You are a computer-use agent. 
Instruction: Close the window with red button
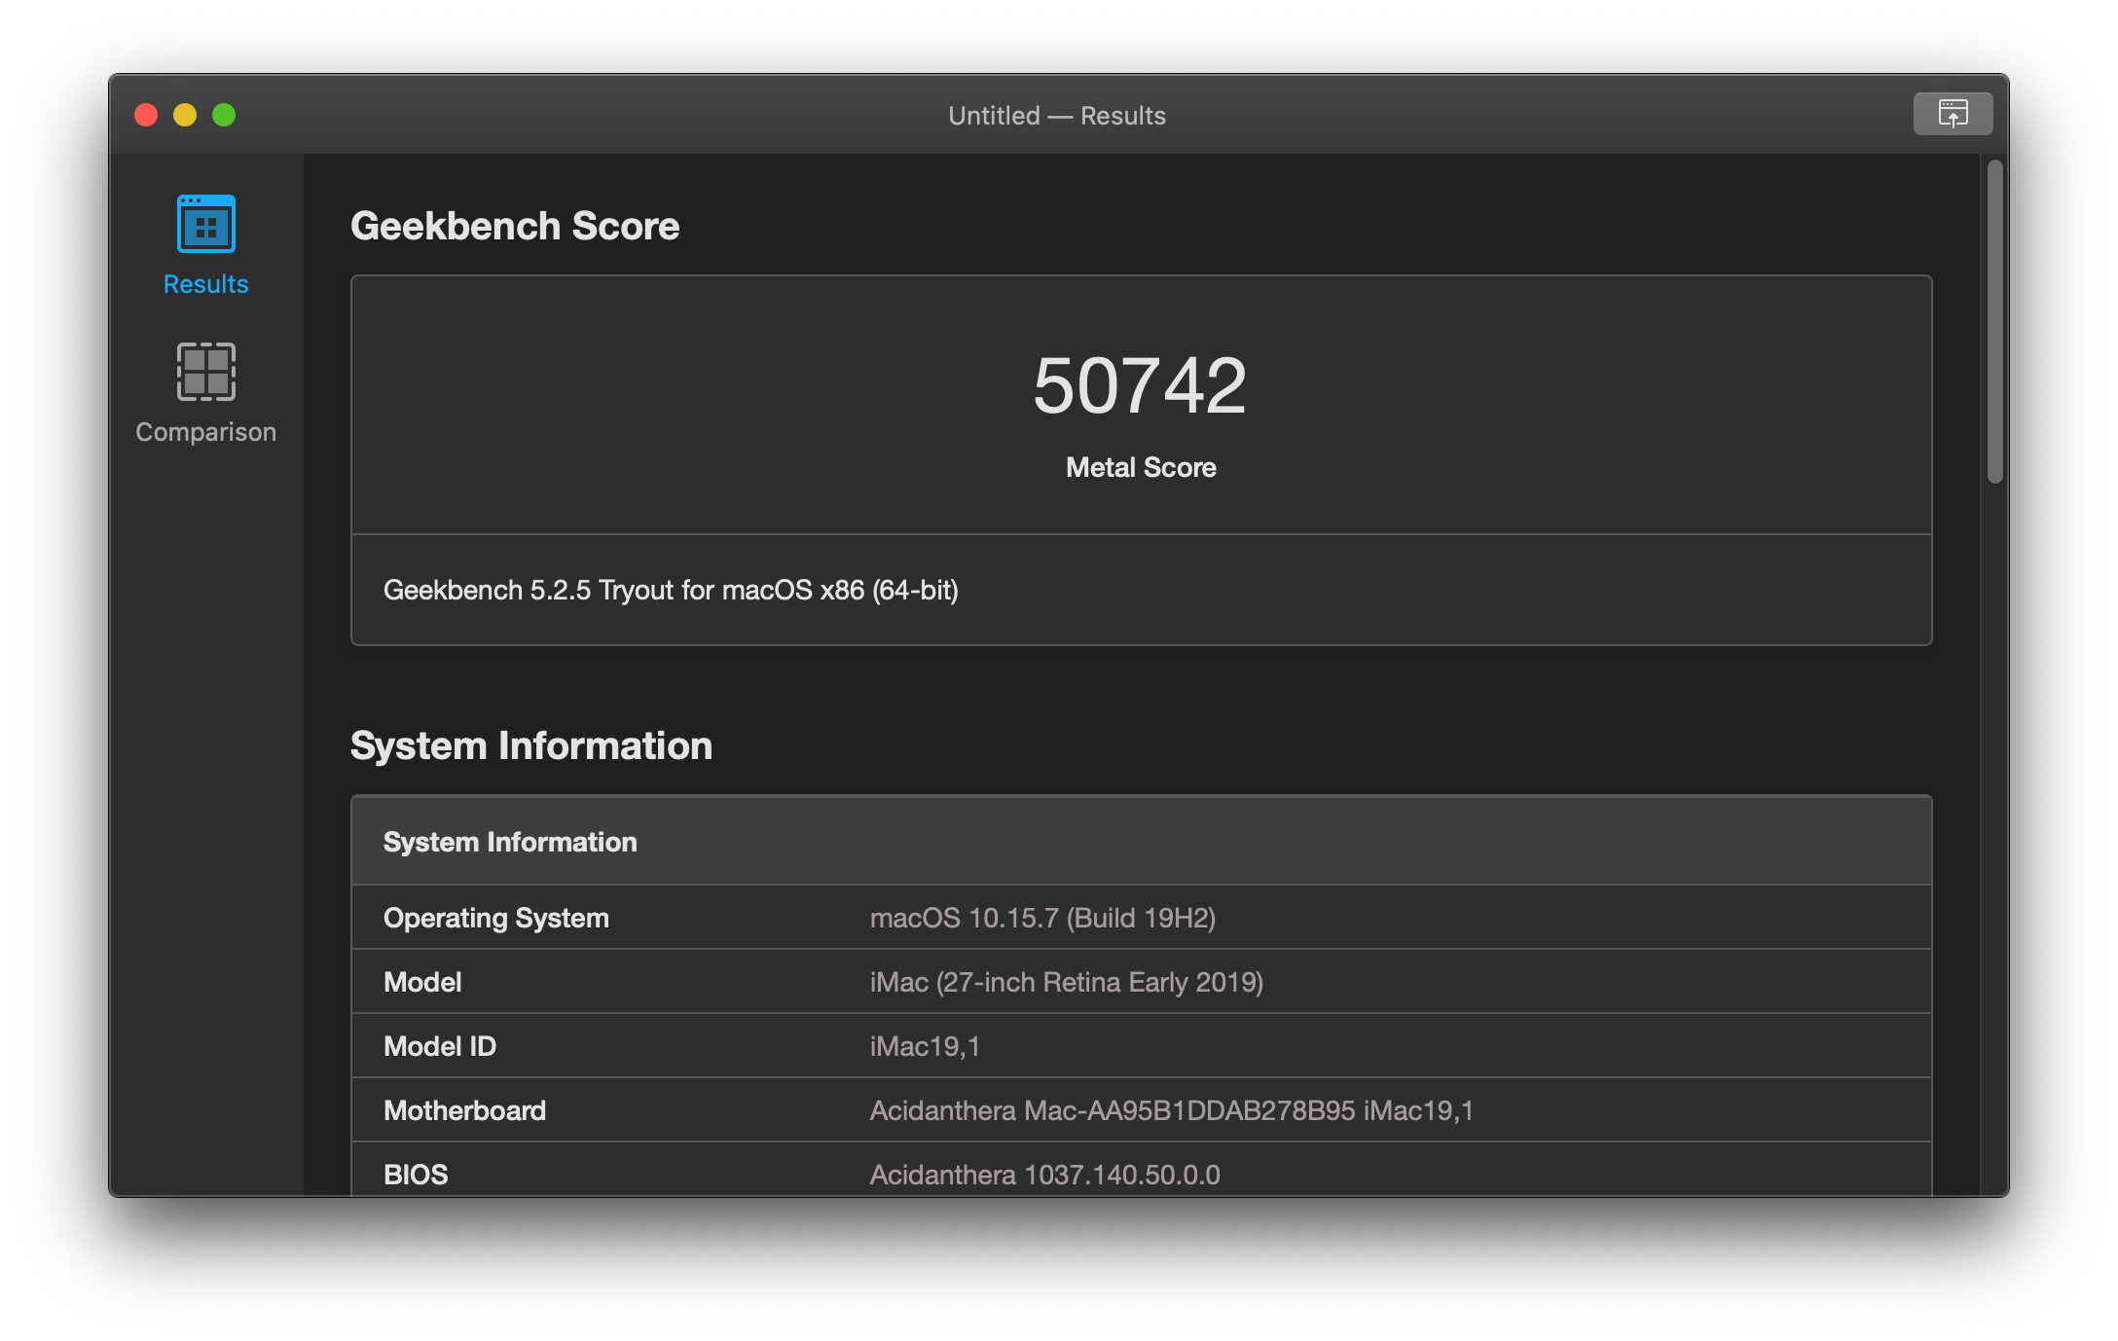pos(146,115)
